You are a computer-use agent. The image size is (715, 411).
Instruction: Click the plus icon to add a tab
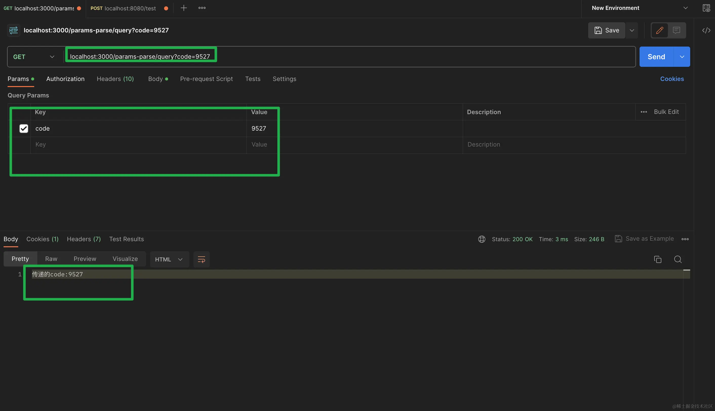[x=184, y=8]
